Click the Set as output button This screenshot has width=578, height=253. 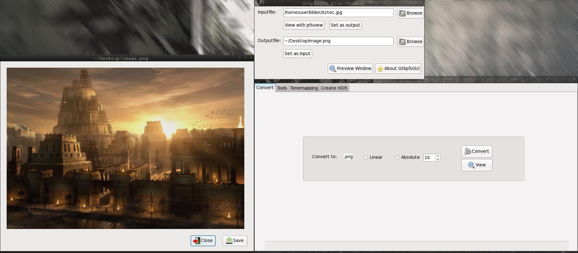pyautogui.click(x=345, y=25)
